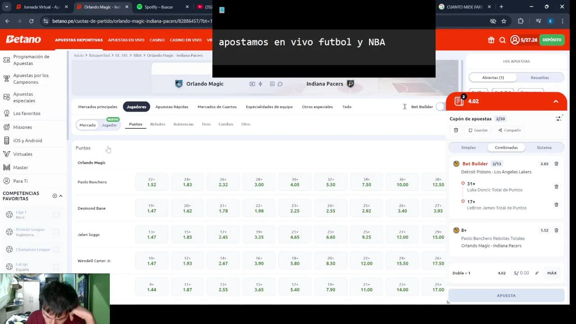Select the Mercados principales tab
Viewport: 576px width, 324px height.
[x=98, y=107]
